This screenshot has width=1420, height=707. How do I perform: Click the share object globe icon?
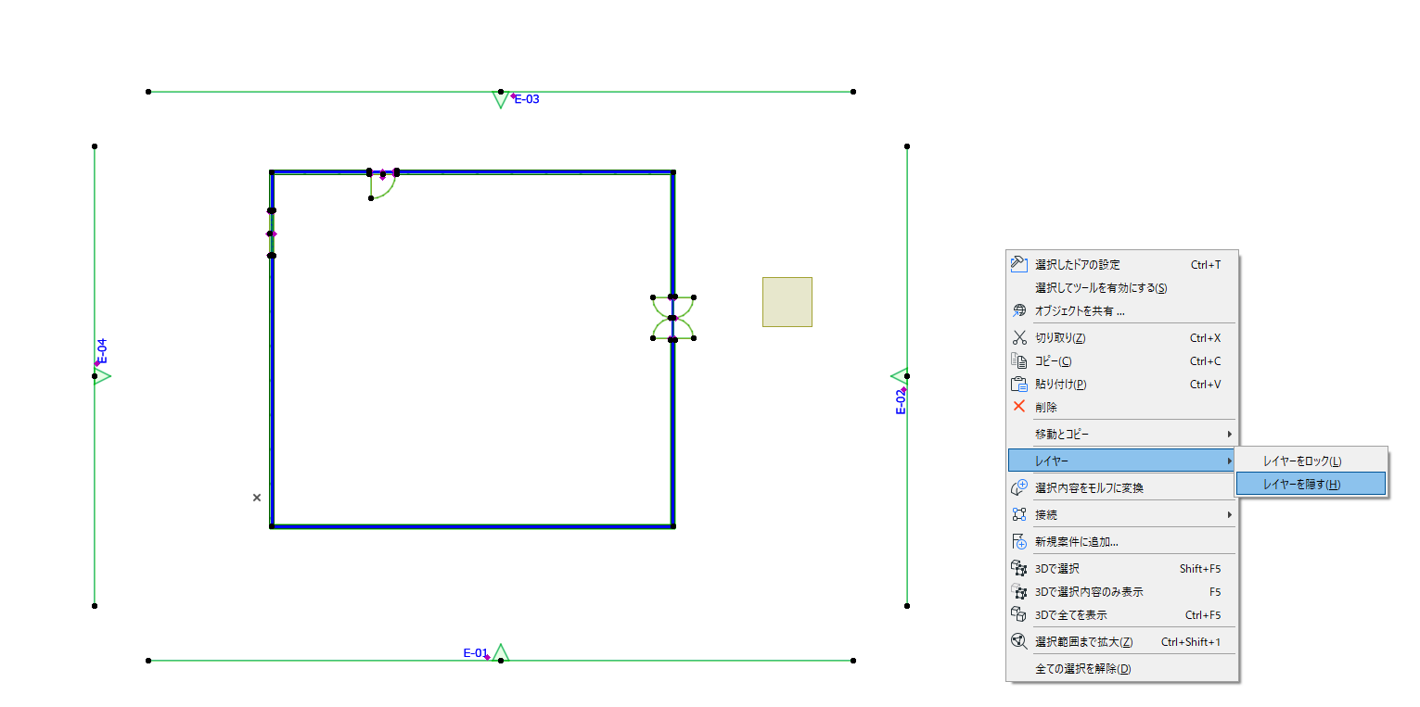click(x=1018, y=310)
